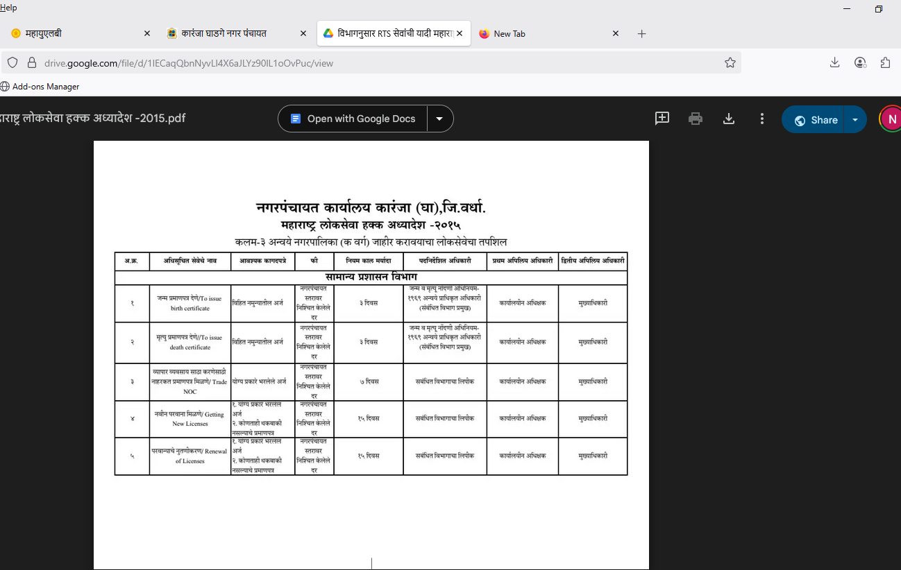This screenshot has width=901, height=570.
Task: Click the To issue death certificate cell
Action: pos(190,342)
